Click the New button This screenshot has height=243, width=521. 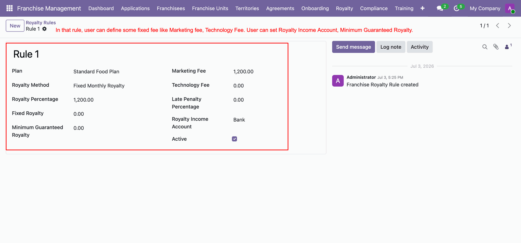click(15, 26)
